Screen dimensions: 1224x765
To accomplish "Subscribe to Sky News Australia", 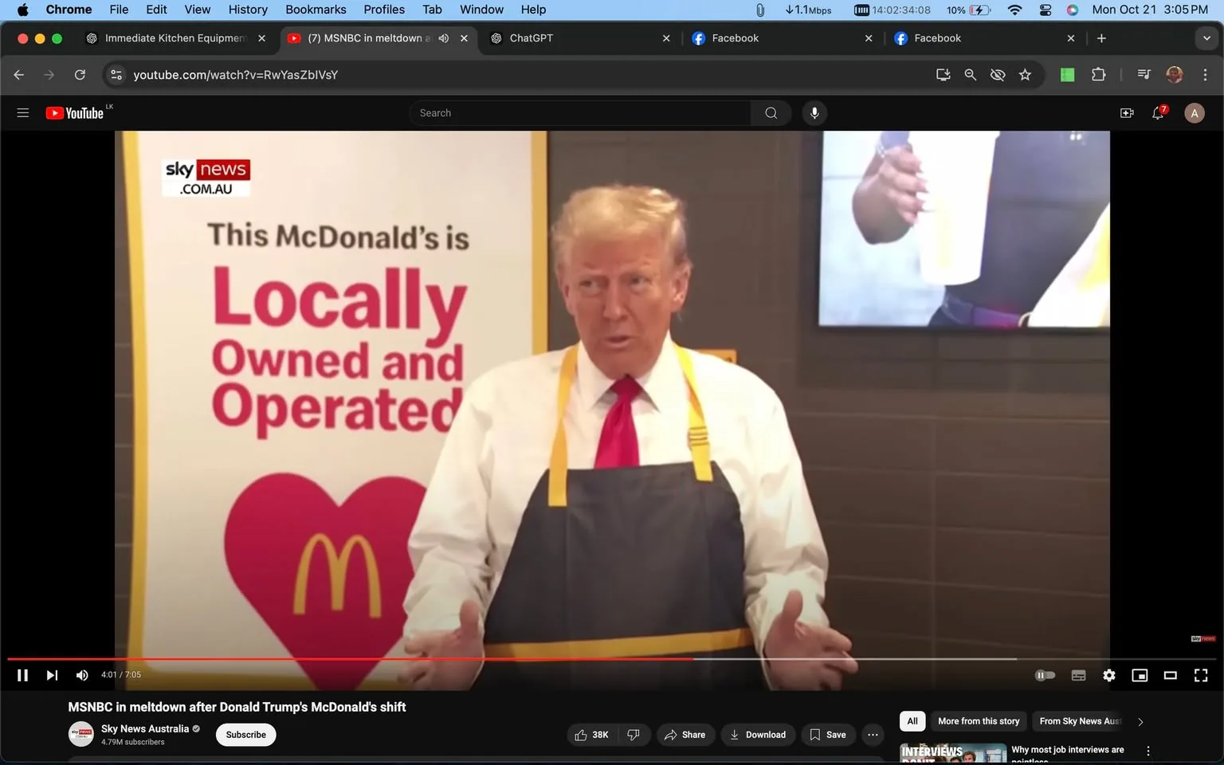I will point(245,734).
